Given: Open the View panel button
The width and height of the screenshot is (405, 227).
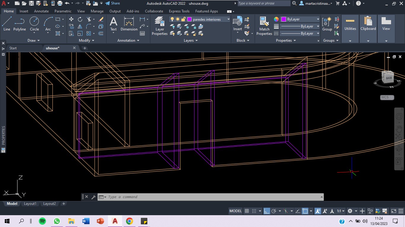Looking at the screenshot, I should pos(386,29).
